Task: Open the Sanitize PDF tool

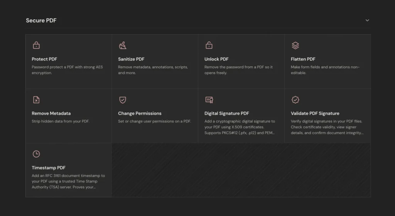Action: click(x=155, y=61)
